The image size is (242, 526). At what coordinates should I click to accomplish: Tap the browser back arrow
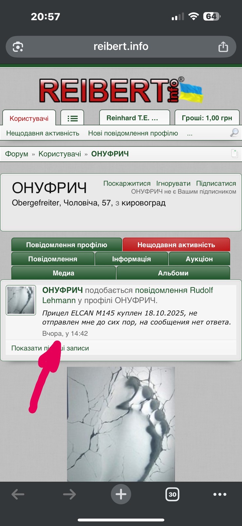[18, 494]
